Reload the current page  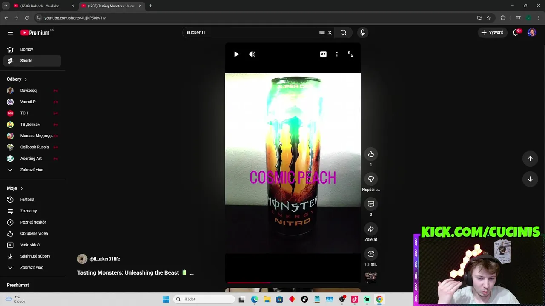[26, 18]
